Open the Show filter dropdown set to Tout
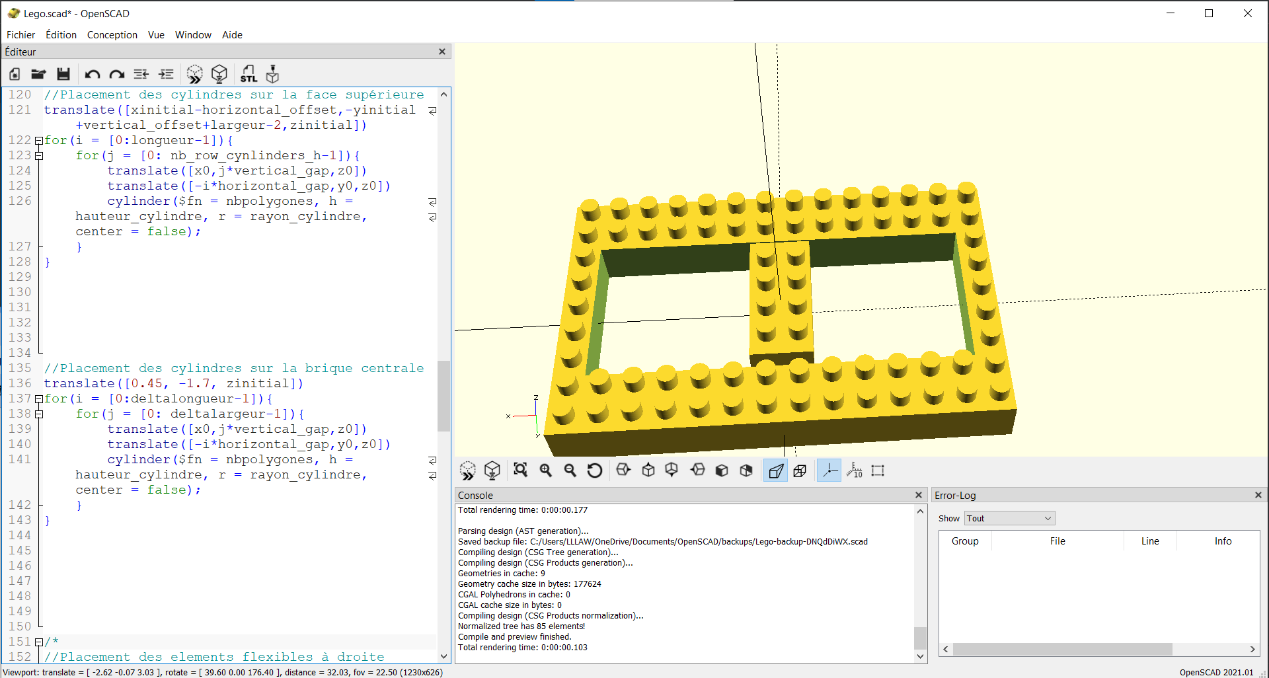 (x=1009, y=518)
